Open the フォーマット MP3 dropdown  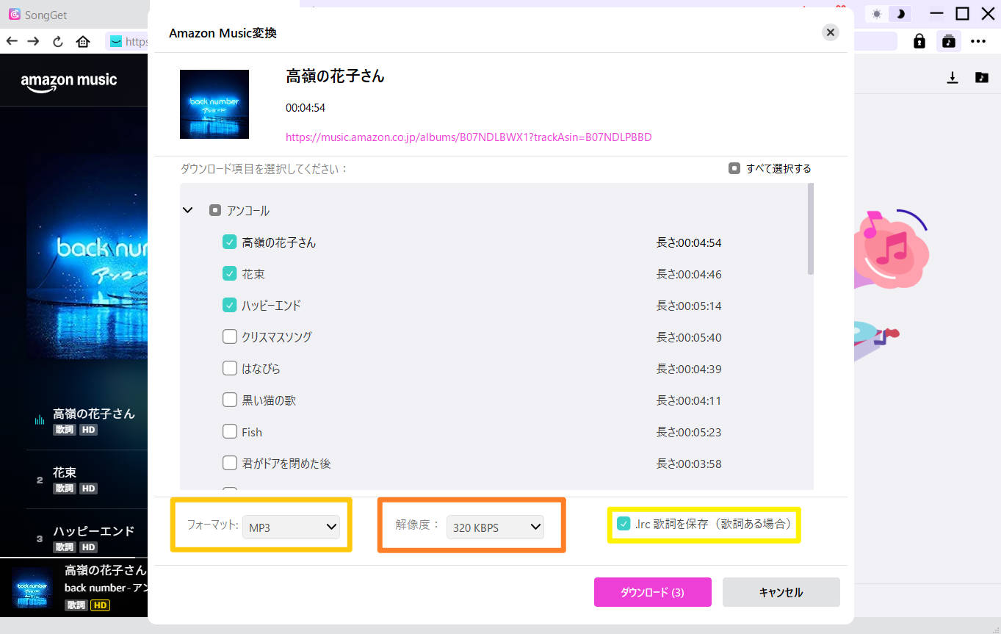coord(291,527)
